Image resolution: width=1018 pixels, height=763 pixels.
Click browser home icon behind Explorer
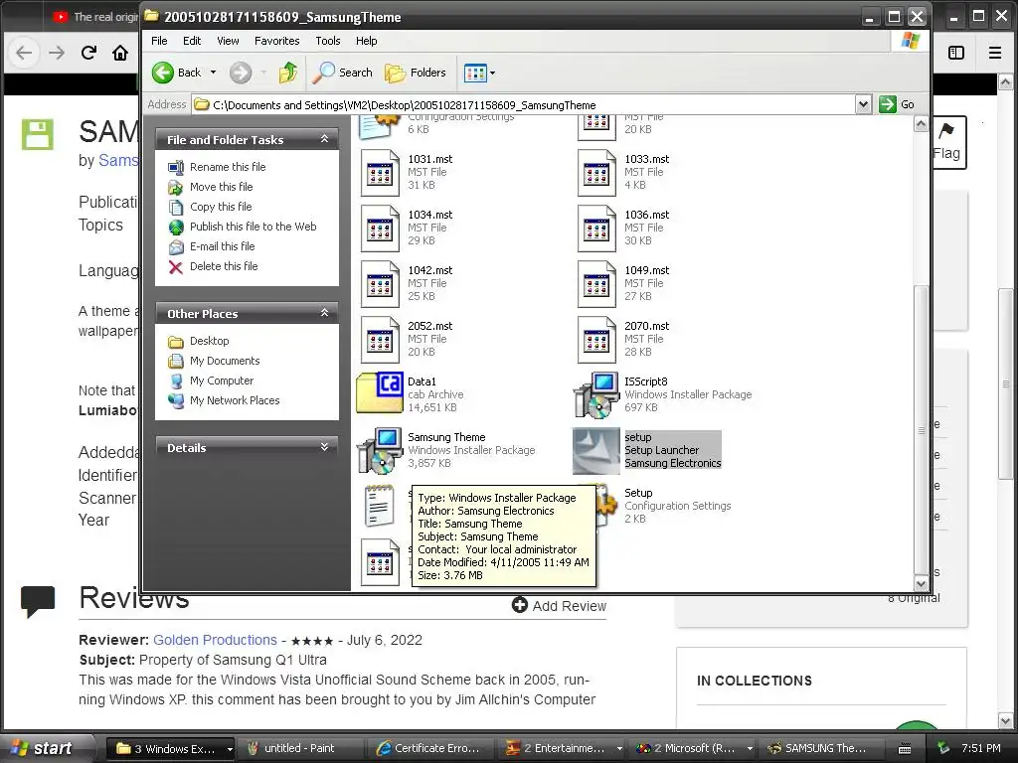[x=120, y=53]
